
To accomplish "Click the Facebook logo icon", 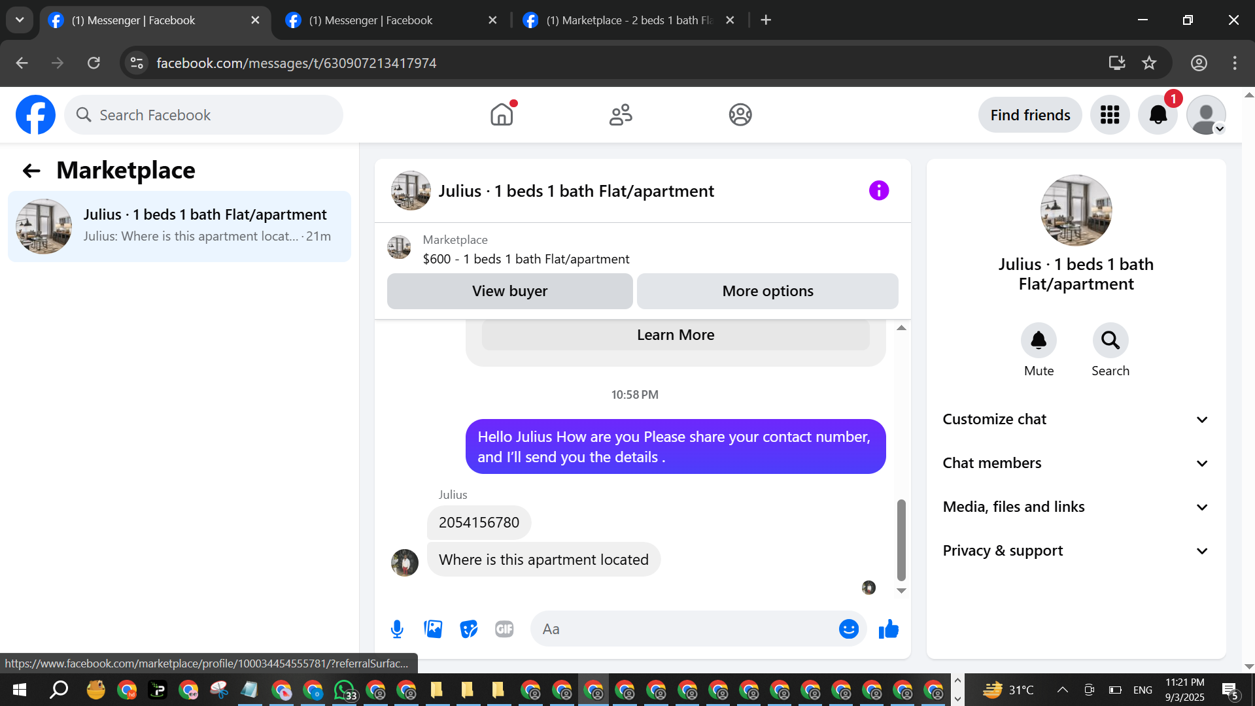I will pos(35,115).
